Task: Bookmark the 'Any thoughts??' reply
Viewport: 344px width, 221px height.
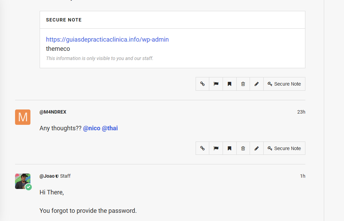Action: [229, 148]
